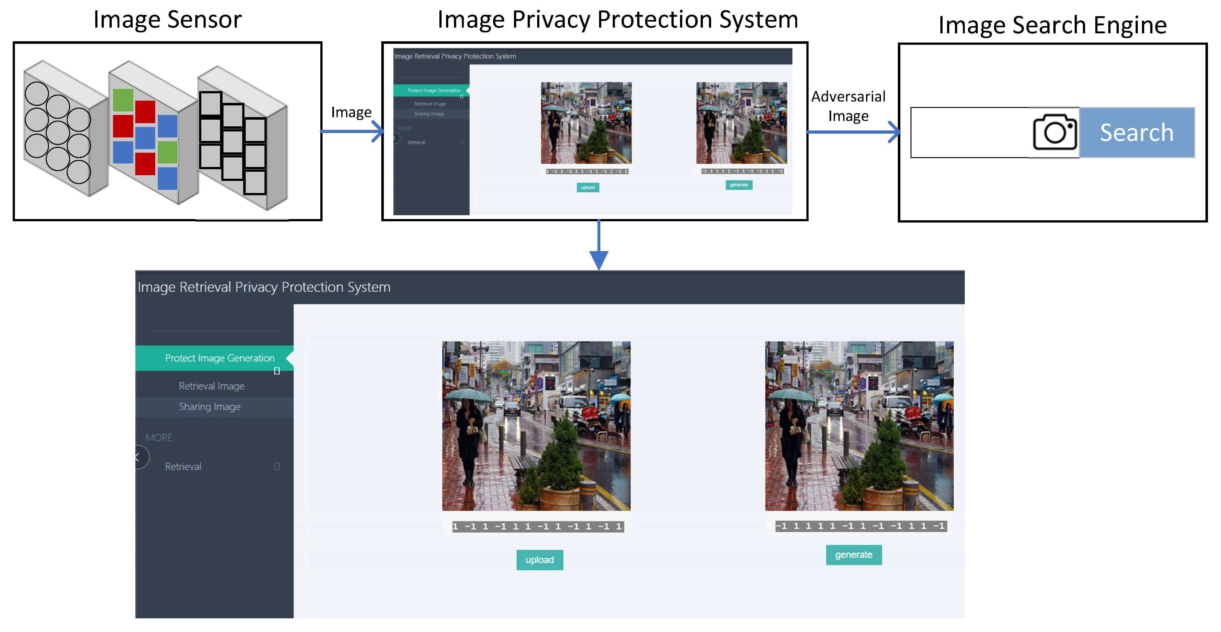This screenshot has height=632, width=1221.
Task: Expand the Retrieval section in large sidebar
Action: (183, 466)
